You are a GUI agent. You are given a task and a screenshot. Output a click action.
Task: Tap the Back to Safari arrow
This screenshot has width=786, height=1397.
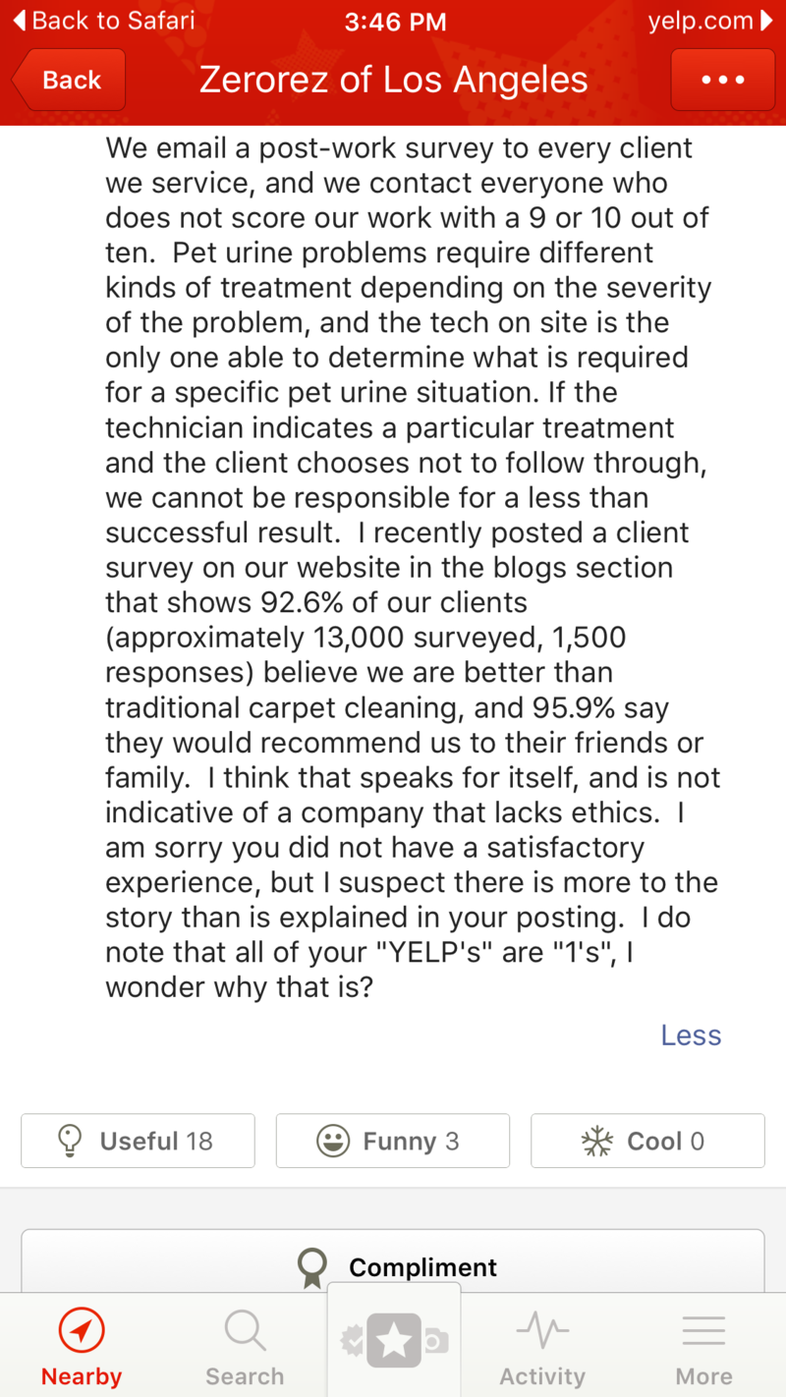pyautogui.click(x=19, y=21)
